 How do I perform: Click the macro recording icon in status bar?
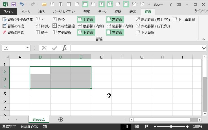click(x=45, y=127)
